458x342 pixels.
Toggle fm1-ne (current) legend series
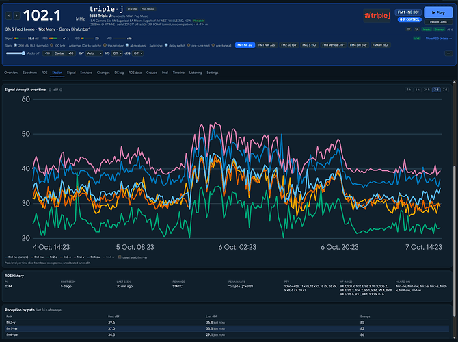pos(16,257)
